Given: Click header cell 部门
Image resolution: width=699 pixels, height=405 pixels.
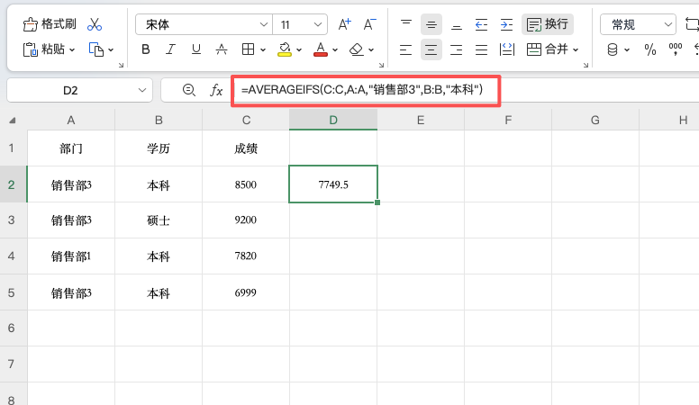Looking at the screenshot, I should point(71,148).
